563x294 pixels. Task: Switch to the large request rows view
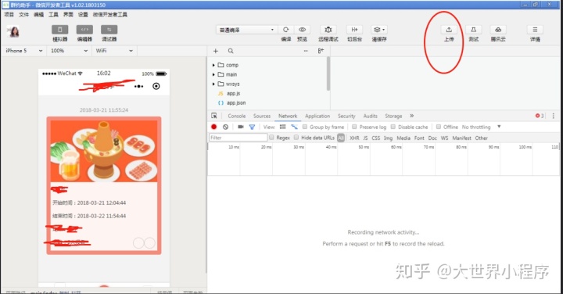coord(282,127)
